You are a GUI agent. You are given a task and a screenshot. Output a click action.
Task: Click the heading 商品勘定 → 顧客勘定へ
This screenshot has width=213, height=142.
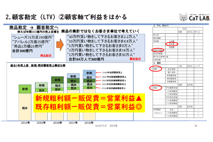click(34, 28)
